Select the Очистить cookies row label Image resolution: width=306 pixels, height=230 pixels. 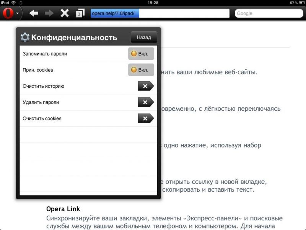[42, 118]
